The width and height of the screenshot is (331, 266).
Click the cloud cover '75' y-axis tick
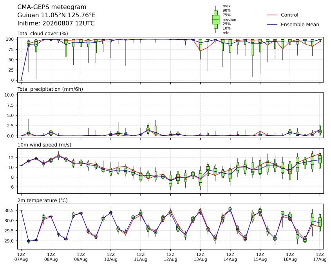(11, 49)
